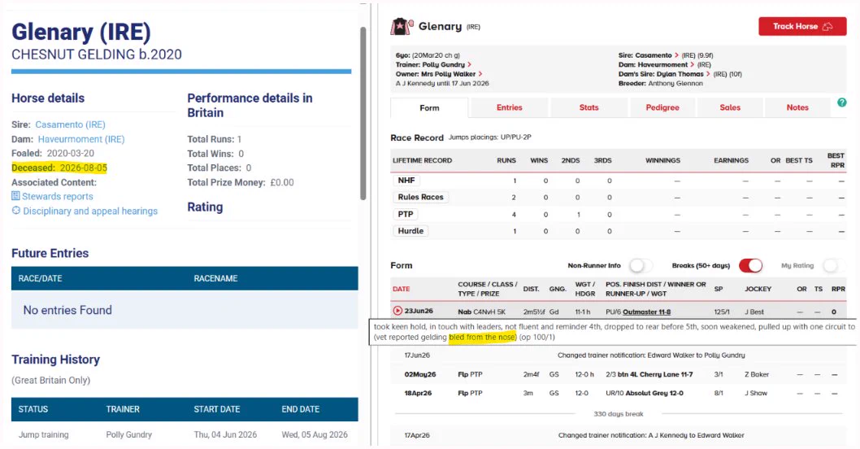This screenshot has width=860, height=449.
Task: Disable the Breaks (50+ days) switch
Action: tap(750, 266)
